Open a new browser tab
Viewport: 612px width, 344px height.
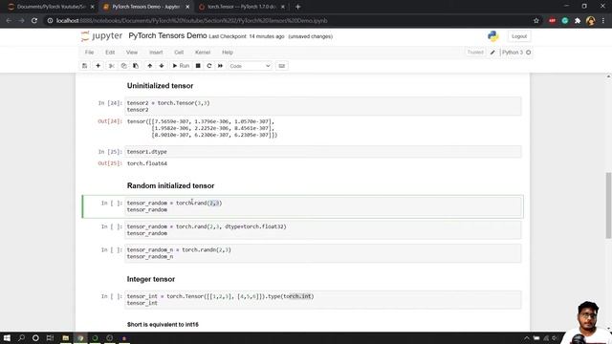coord(297,7)
